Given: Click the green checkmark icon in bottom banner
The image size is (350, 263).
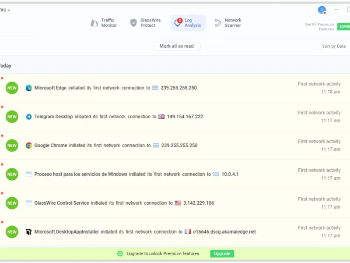Looking at the screenshot, I should tap(120, 254).
